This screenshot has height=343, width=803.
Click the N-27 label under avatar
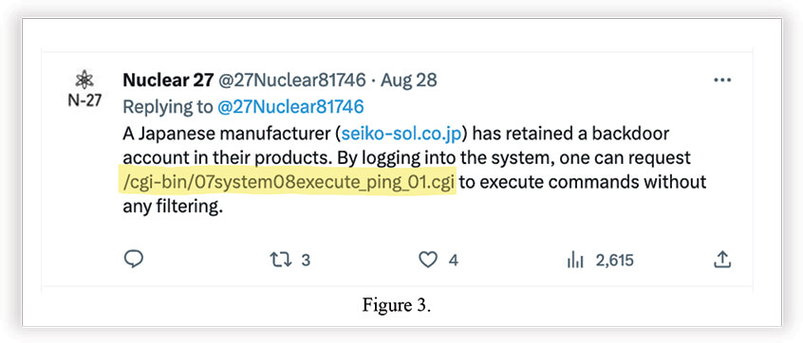[84, 99]
